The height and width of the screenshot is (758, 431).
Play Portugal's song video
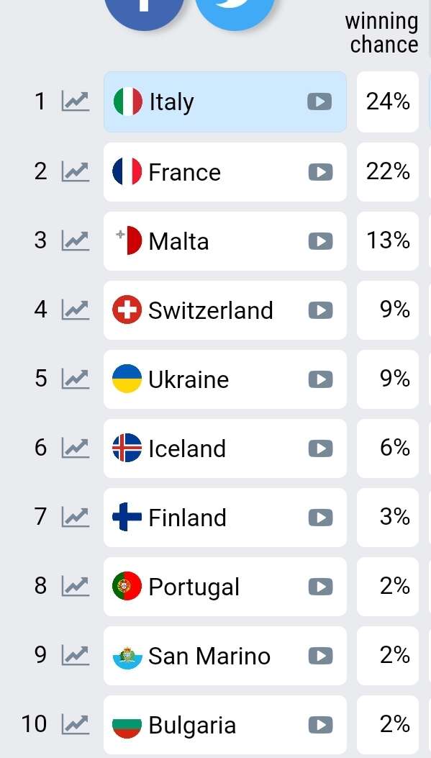[320, 587]
